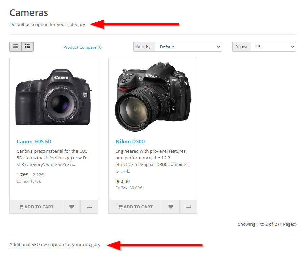Compare the Canon EOS 5D product
Screen dimensions: 307x261
(89, 207)
